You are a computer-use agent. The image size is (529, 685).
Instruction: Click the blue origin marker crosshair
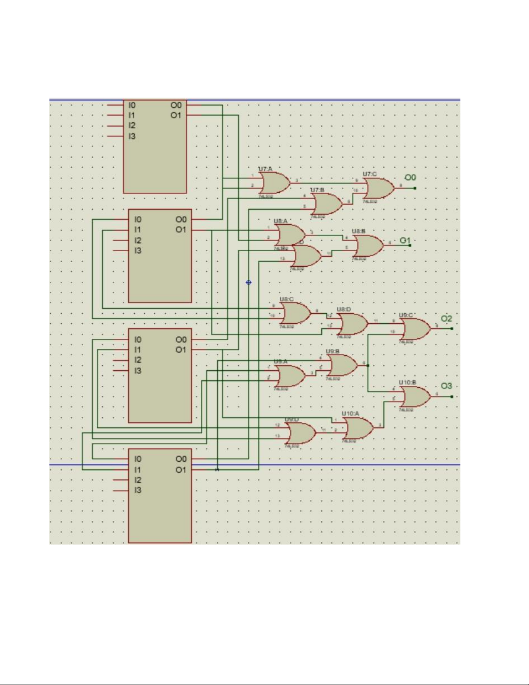[x=248, y=282]
